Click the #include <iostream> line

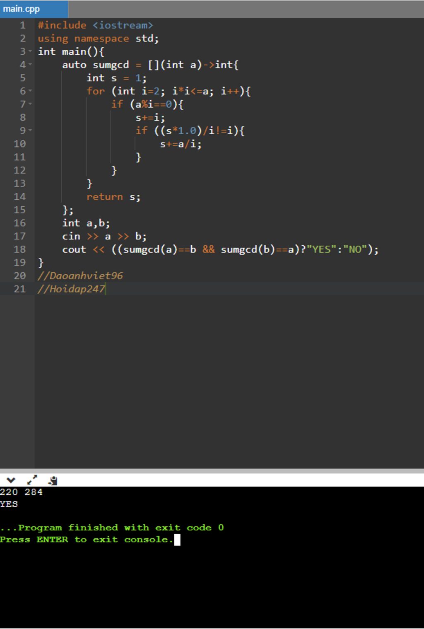pyautogui.click(x=95, y=25)
